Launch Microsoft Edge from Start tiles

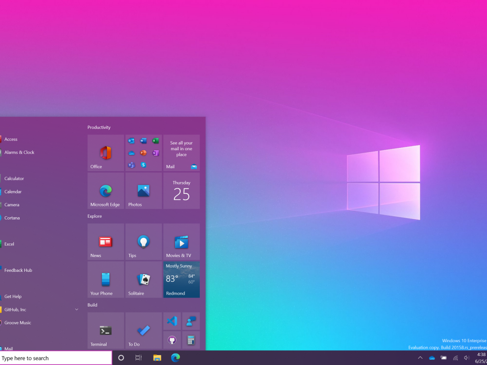click(x=106, y=191)
